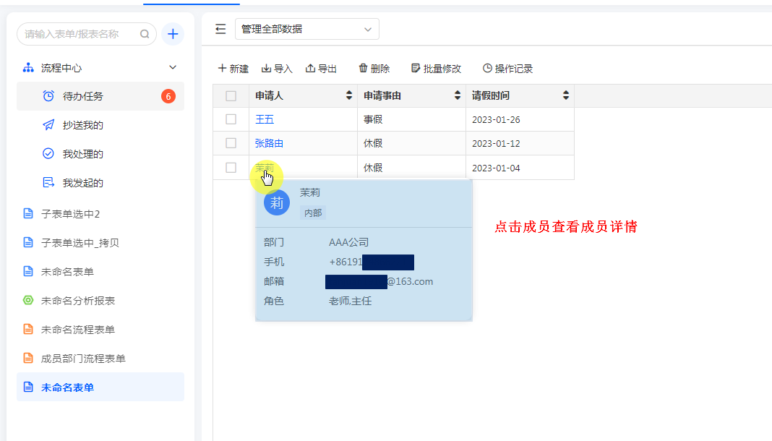The height and width of the screenshot is (441, 772).
Task: Click the blue plus add-form icon
Action: tap(173, 34)
